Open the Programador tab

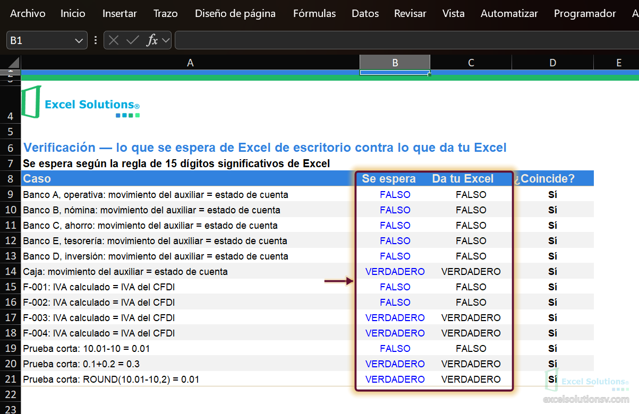point(585,14)
